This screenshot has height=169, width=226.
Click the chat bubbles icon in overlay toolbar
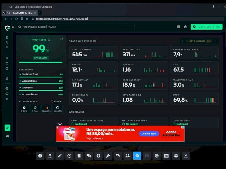(x=89, y=156)
